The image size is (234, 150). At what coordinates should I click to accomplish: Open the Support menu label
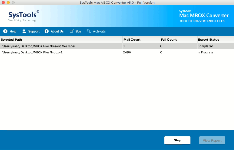[34, 32]
